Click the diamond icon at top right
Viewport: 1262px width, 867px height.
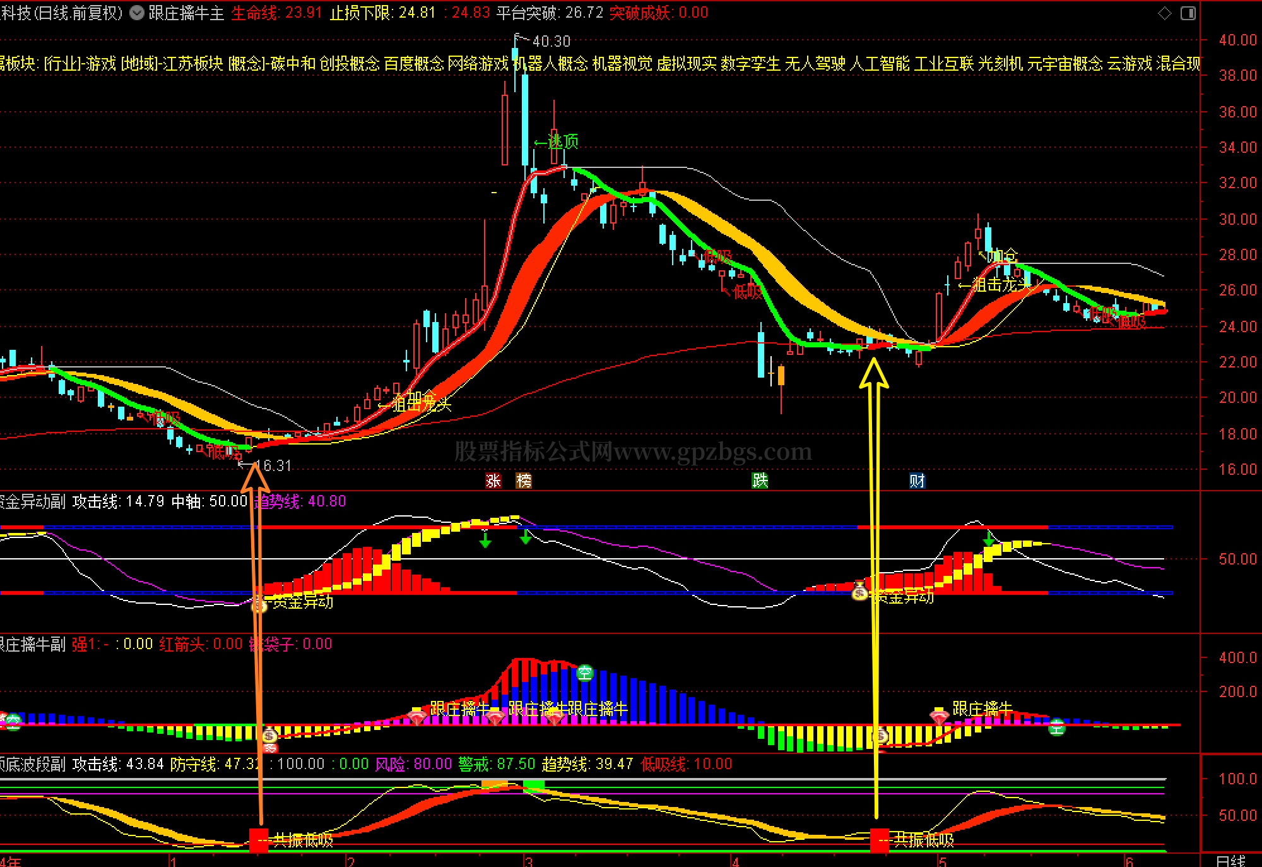pyautogui.click(x=1165, y=13)
